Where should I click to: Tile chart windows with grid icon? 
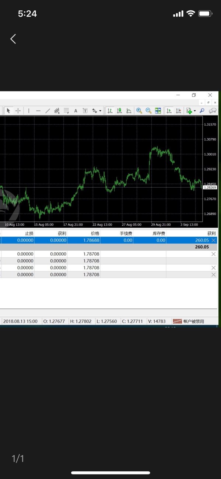click(x=158, y=111)
